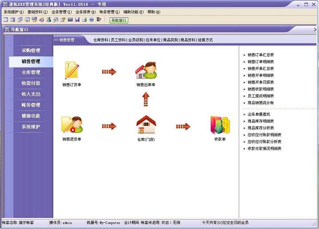Click the 操作员: admin status entry
The height and width of the screenshot is (229, 319).
coord(60,223)
